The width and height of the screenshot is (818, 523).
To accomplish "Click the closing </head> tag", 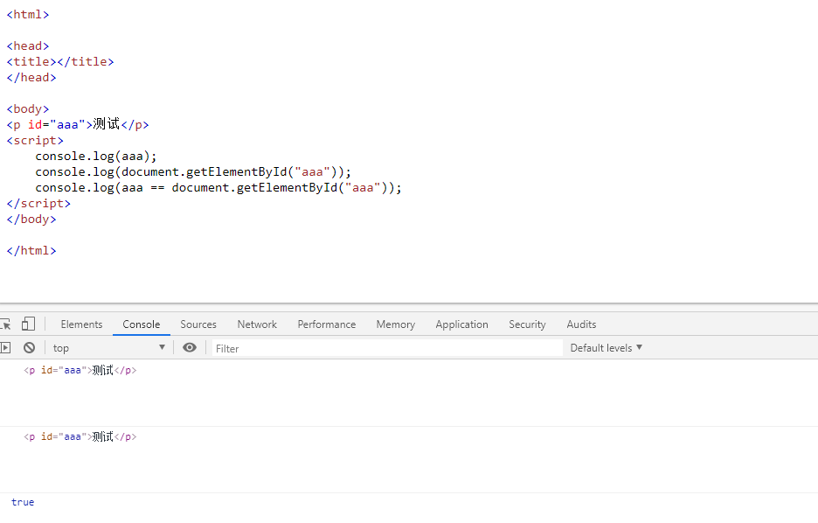I will [31, 77].
